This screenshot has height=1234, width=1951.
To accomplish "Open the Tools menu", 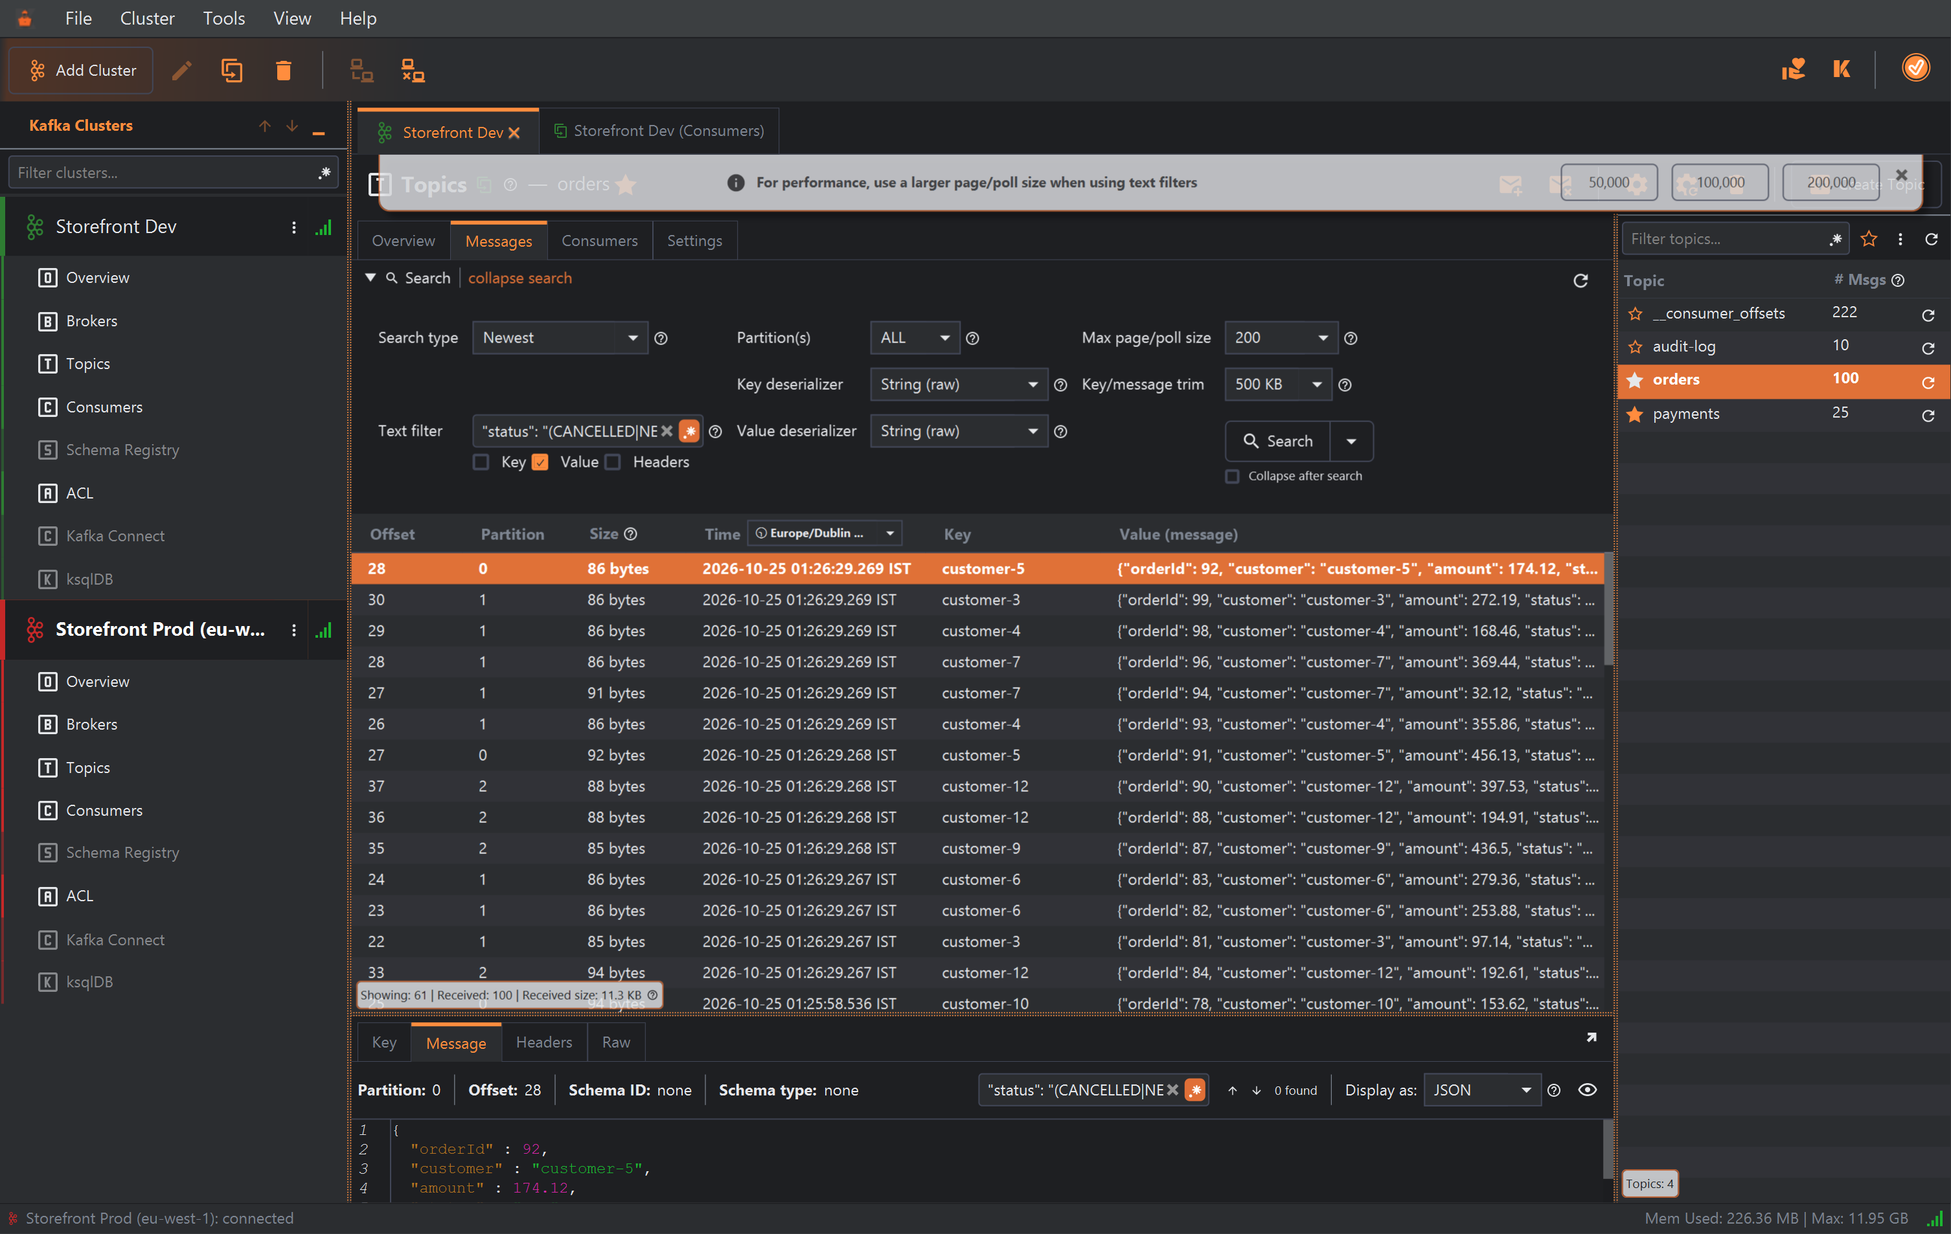I will tap(223, 18).
